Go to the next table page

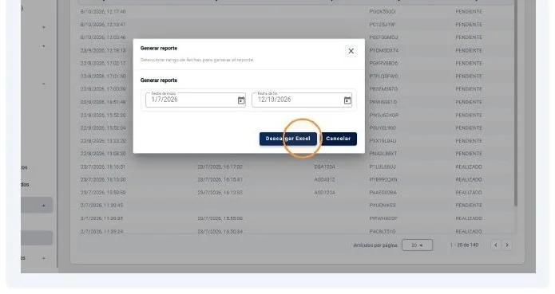click(507, 245)
